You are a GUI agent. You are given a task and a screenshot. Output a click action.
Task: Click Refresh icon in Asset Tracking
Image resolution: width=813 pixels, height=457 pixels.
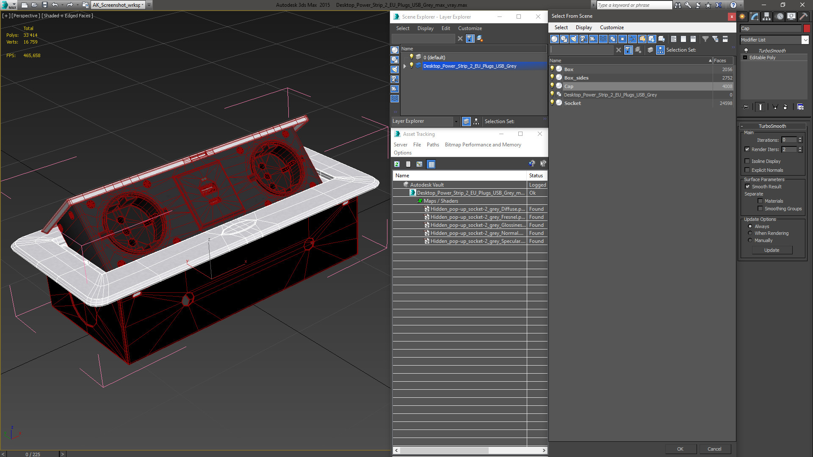click(397, 164)
